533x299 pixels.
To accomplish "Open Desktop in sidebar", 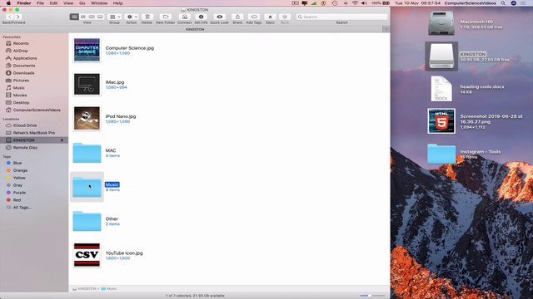I will 21,103.
